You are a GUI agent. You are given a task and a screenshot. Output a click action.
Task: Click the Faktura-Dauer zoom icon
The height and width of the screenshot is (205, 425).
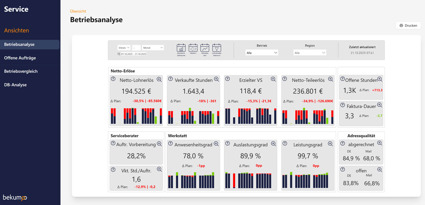coord(380,105)
